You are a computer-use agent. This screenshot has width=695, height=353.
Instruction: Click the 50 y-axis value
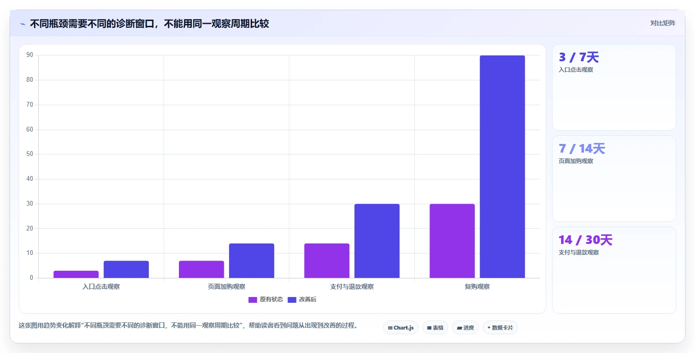coord(30,154)
